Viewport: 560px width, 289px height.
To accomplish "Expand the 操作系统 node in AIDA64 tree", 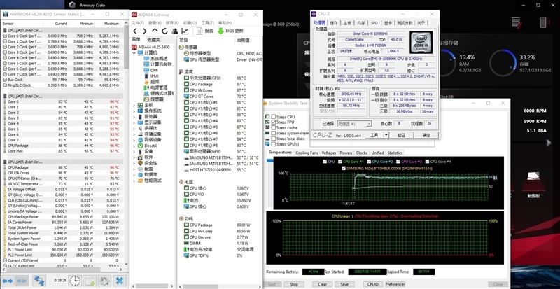I will [134, 111].
